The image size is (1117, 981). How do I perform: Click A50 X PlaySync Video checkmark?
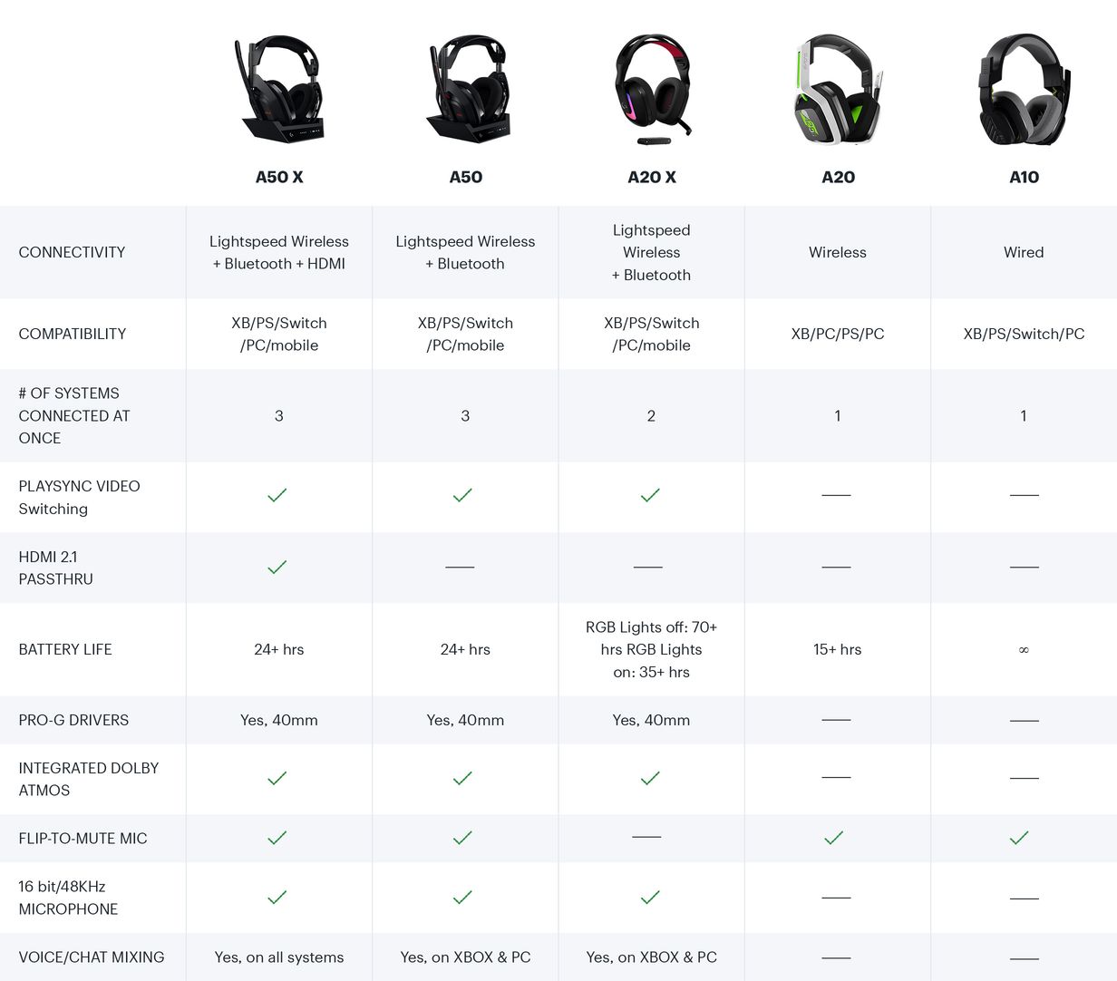[x=277, y=495]
